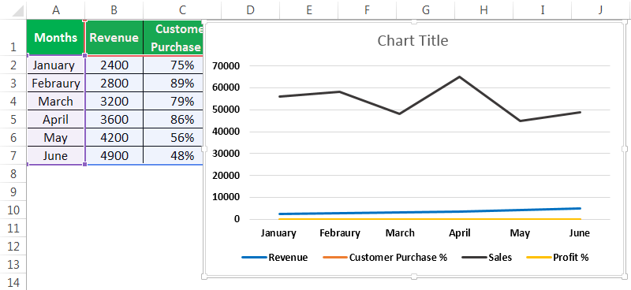631x290 pixels.
Task: Select column A header
Action: click(56, 9)
